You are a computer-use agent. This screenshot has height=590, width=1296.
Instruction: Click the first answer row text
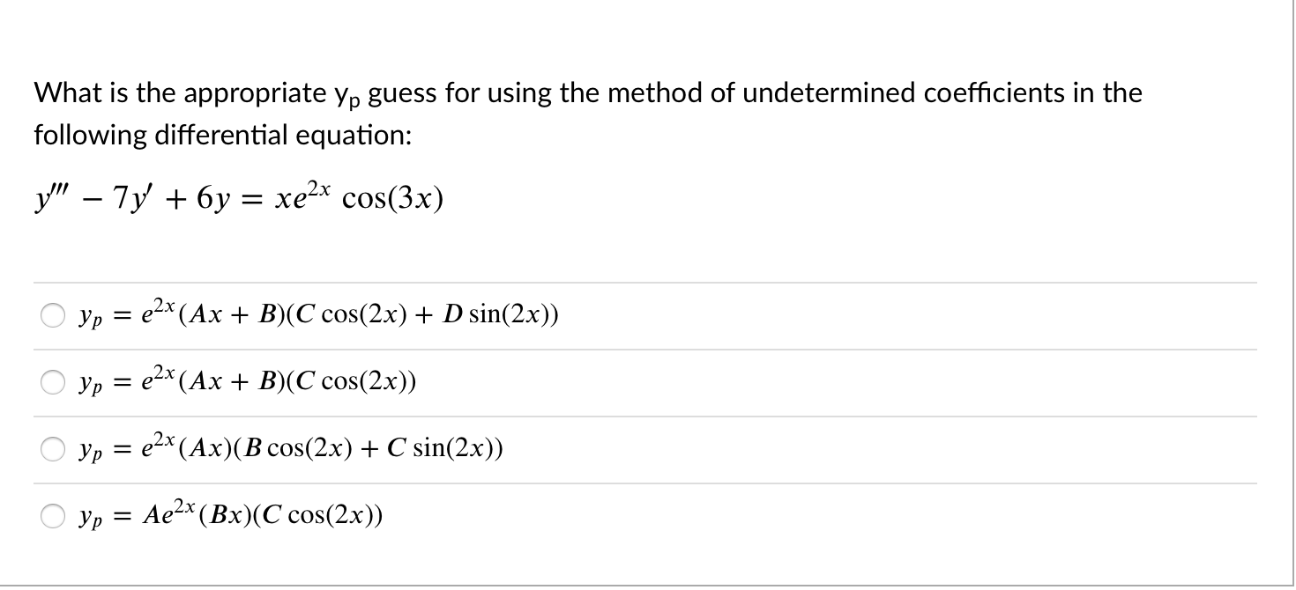(317, 314)
